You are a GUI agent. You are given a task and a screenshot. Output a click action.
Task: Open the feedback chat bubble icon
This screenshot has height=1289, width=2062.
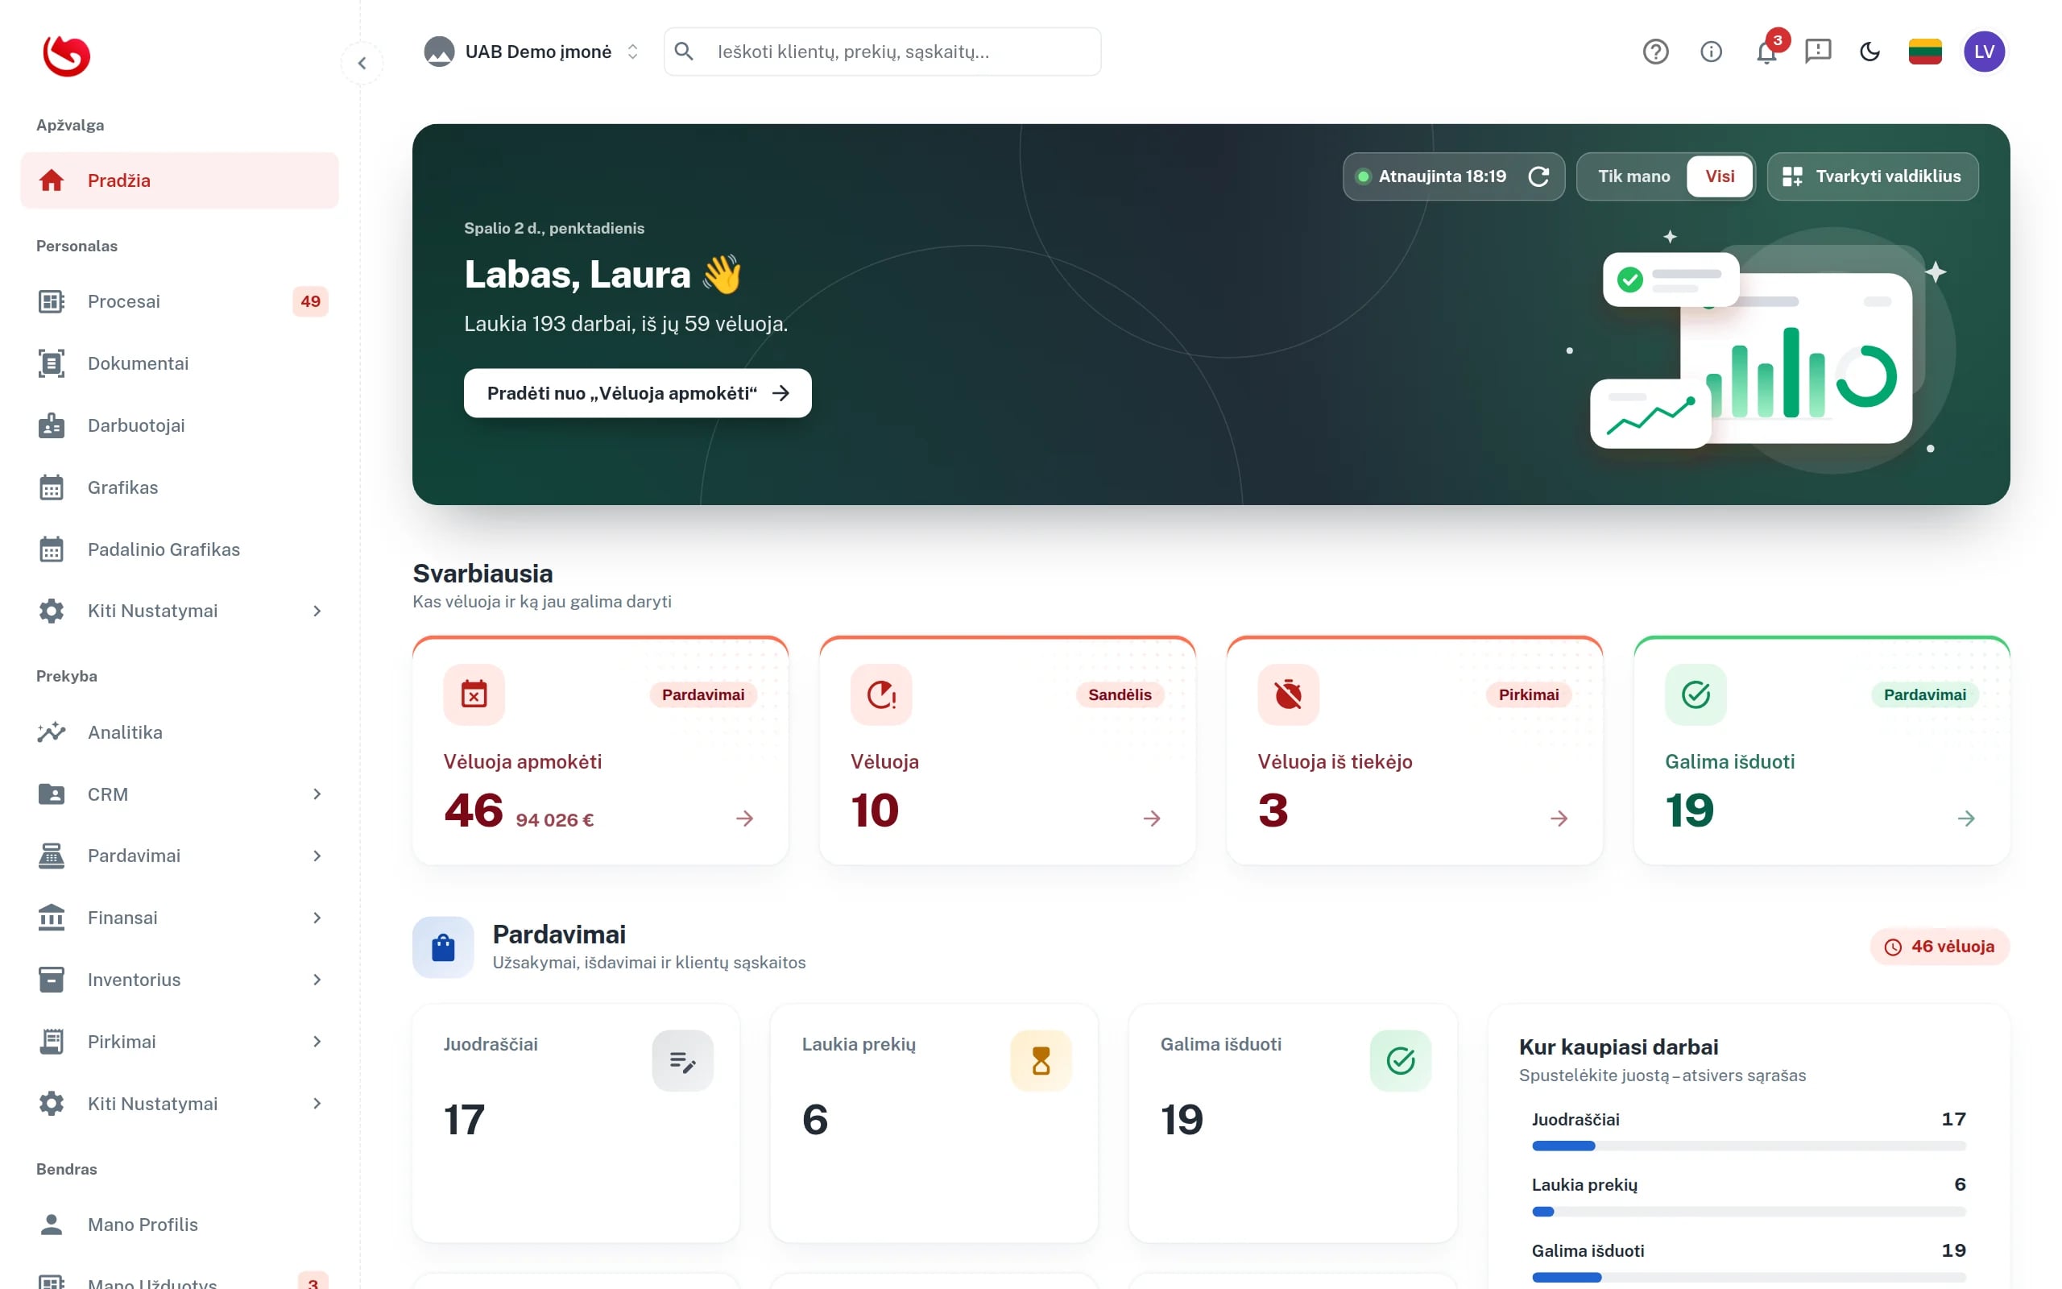tap(1818, 52)
